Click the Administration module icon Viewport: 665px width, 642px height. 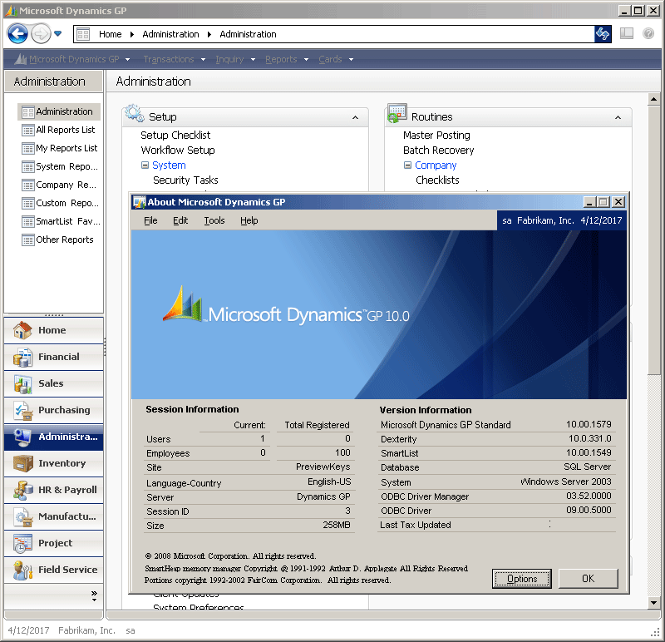pyautogui.click(x=22, y=437)
